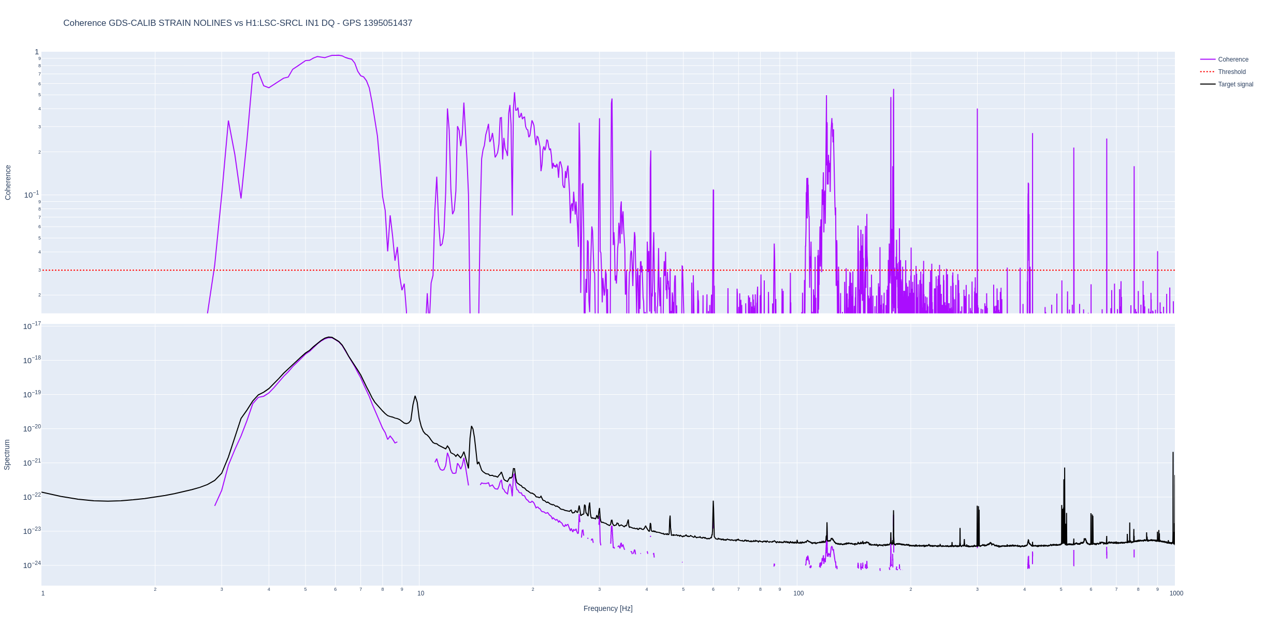Click the Coherence y-axis title
1265x627 pixels.
(x=8, y=182)
